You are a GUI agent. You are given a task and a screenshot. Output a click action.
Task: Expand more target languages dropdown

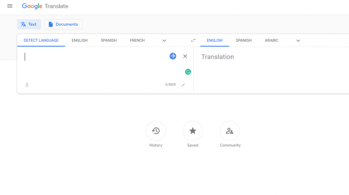pyautogui.click(x=298, y=40)
